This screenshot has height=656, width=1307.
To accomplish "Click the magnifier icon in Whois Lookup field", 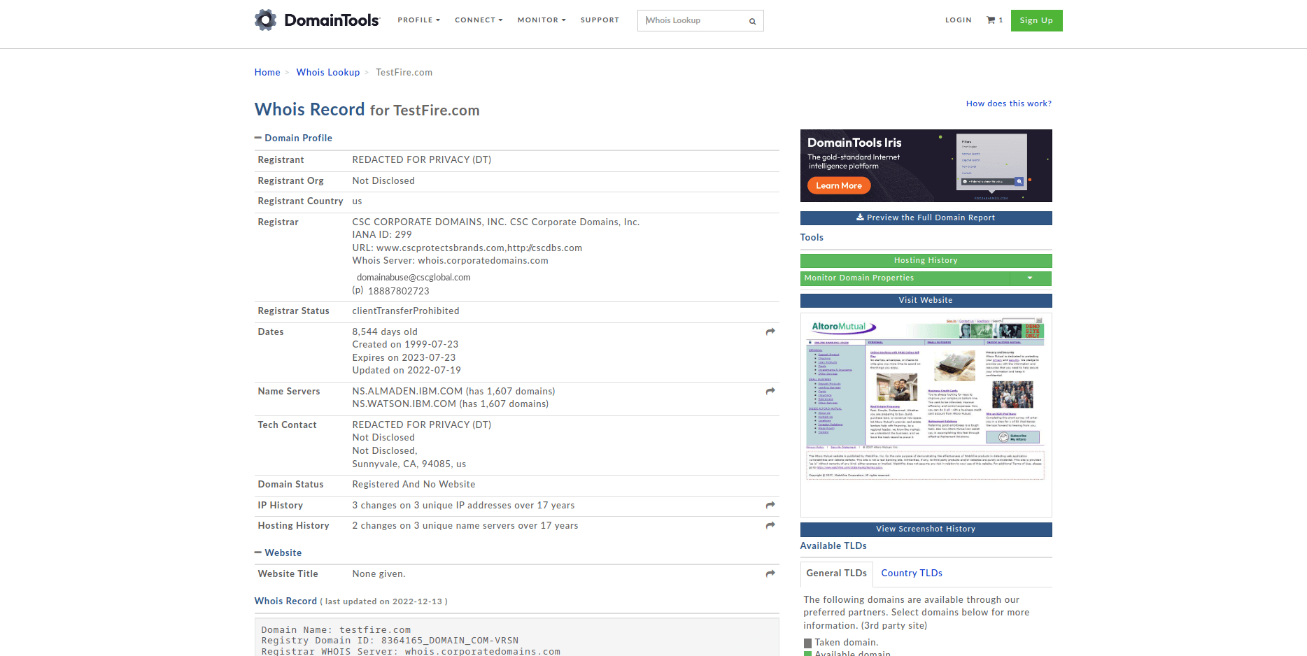I will 752,21.
